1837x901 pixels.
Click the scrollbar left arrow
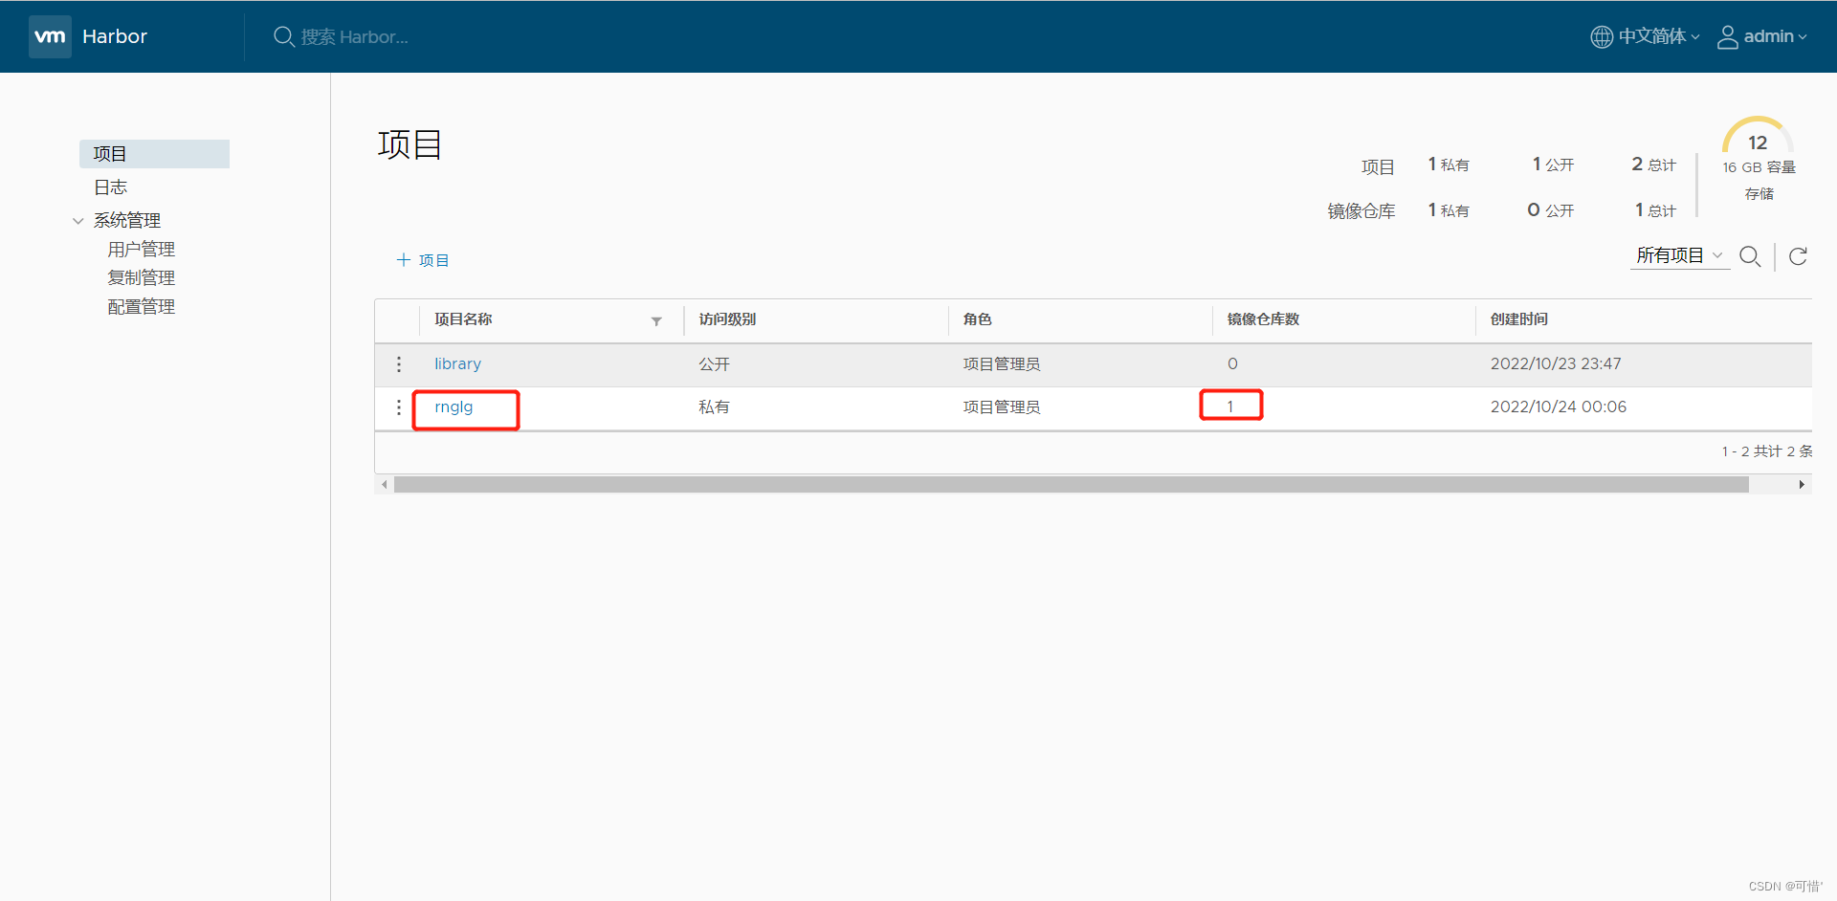click(385, 485)
